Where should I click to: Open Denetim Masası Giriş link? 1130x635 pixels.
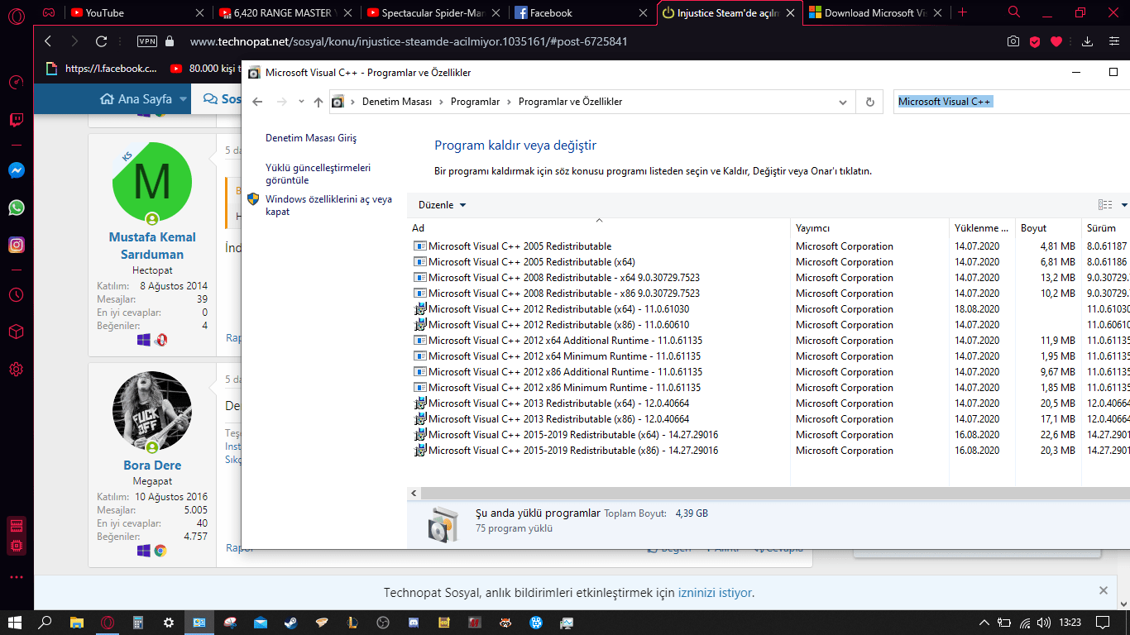point(311,138)
